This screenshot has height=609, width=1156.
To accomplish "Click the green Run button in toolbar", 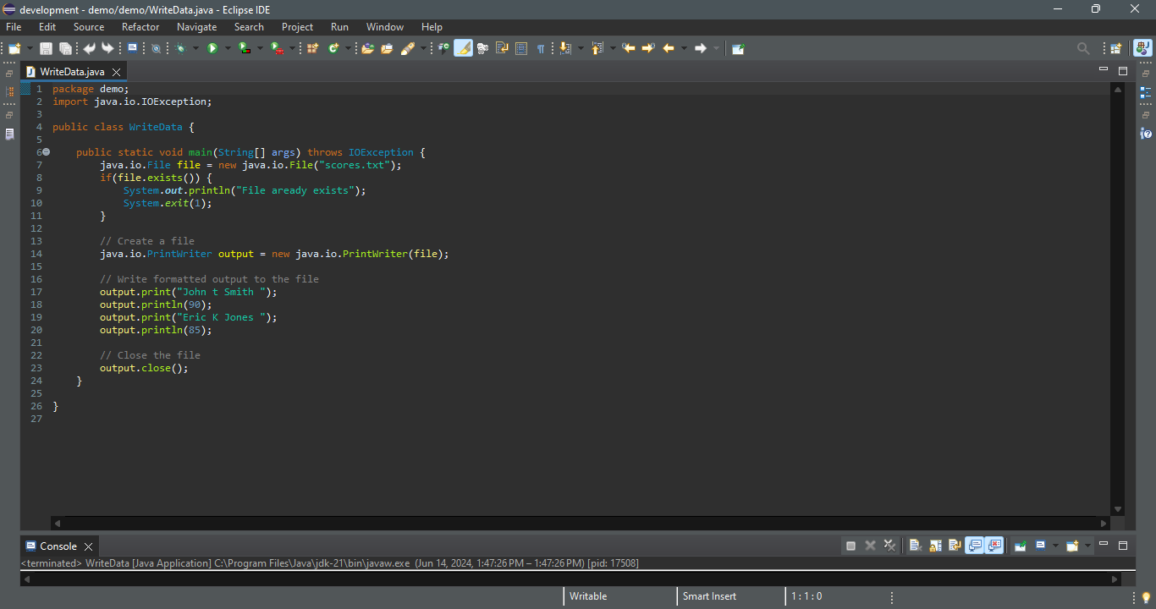I will coord(213,48).
